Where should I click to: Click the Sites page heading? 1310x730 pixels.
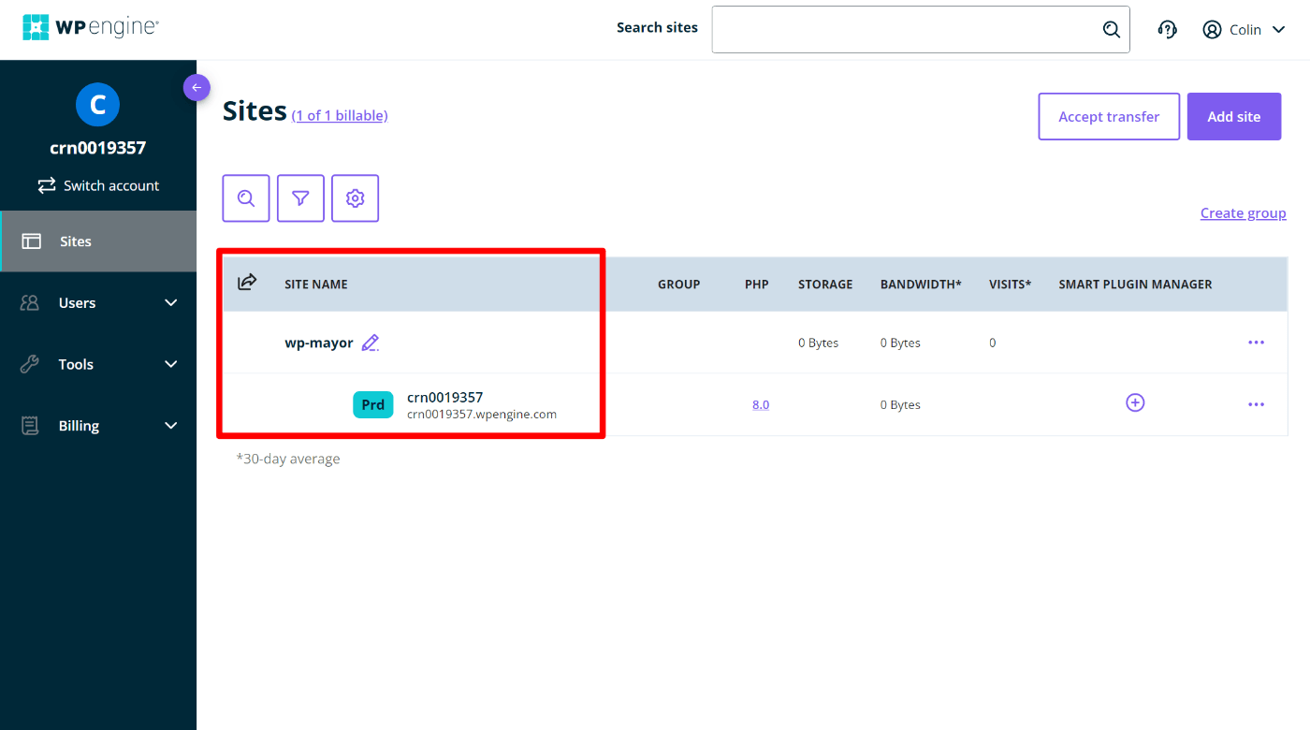pyautogui.click(x=255, y=111)
